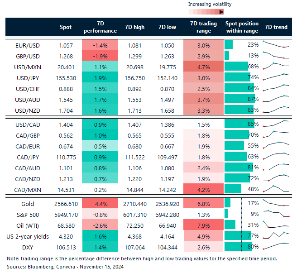Click the USD/CAD spot value 1.404
The image size is (292, 273).
(66, 124)
